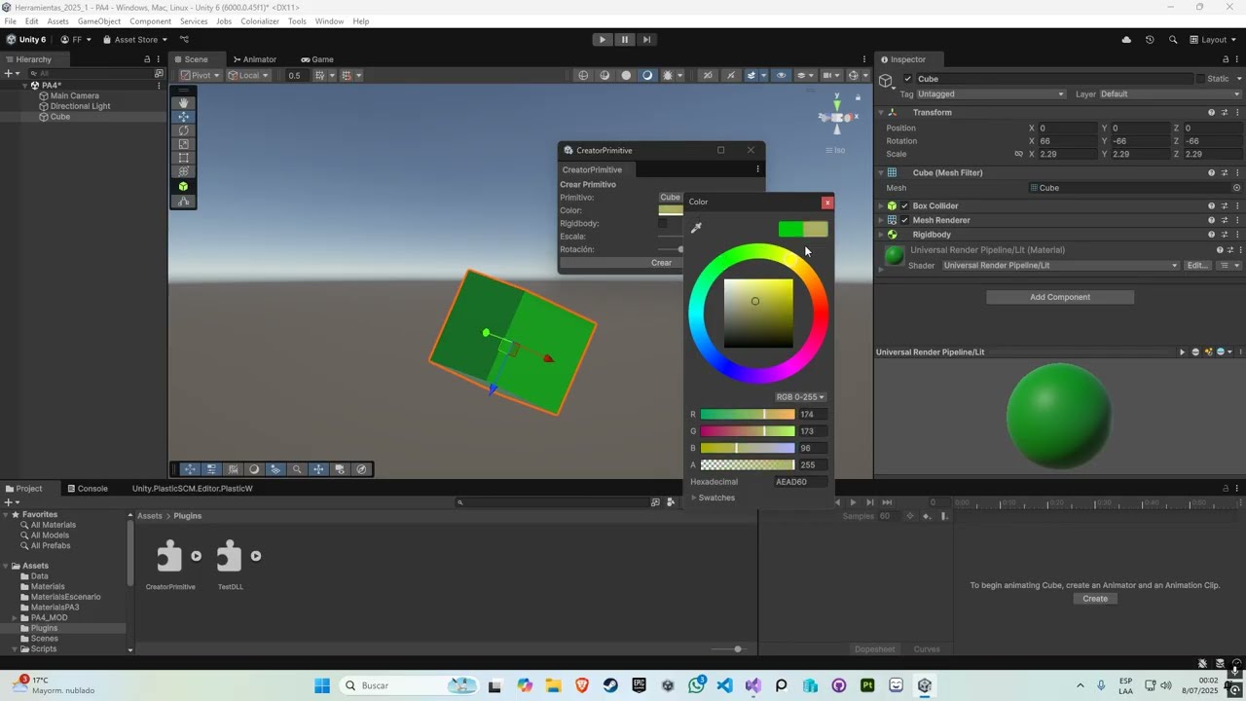This screenshot has height=701, width=1246.
Task: Click the Add Component button
Action: (1060, 297)
